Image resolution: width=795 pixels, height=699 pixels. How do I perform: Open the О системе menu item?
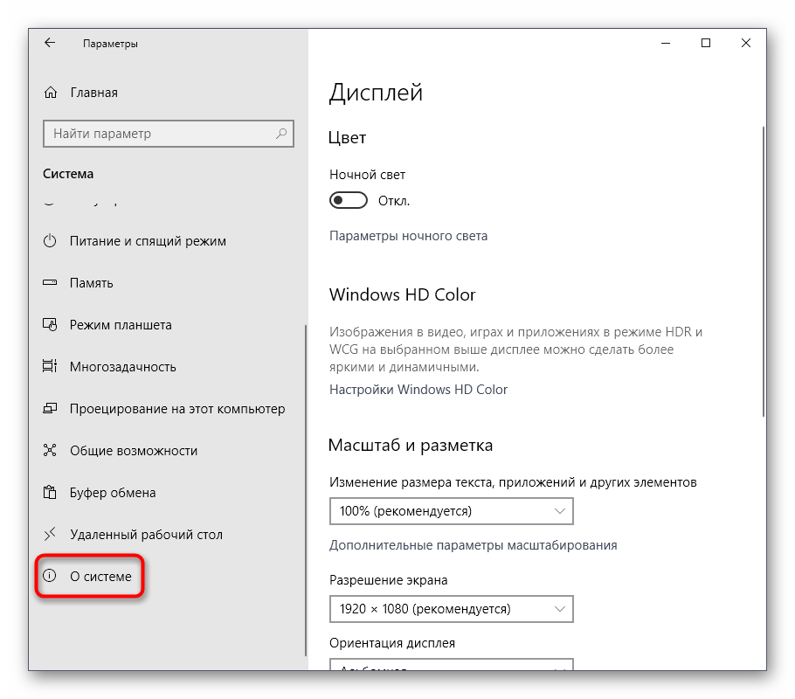(x=100, y=577)
